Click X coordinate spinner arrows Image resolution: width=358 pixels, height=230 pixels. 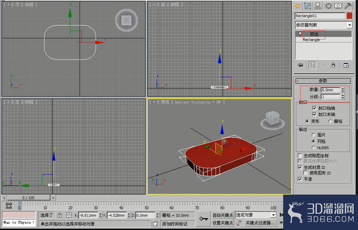point(100,215)
